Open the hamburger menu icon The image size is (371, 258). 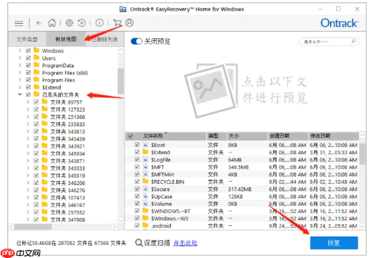[x=19, y=23]
